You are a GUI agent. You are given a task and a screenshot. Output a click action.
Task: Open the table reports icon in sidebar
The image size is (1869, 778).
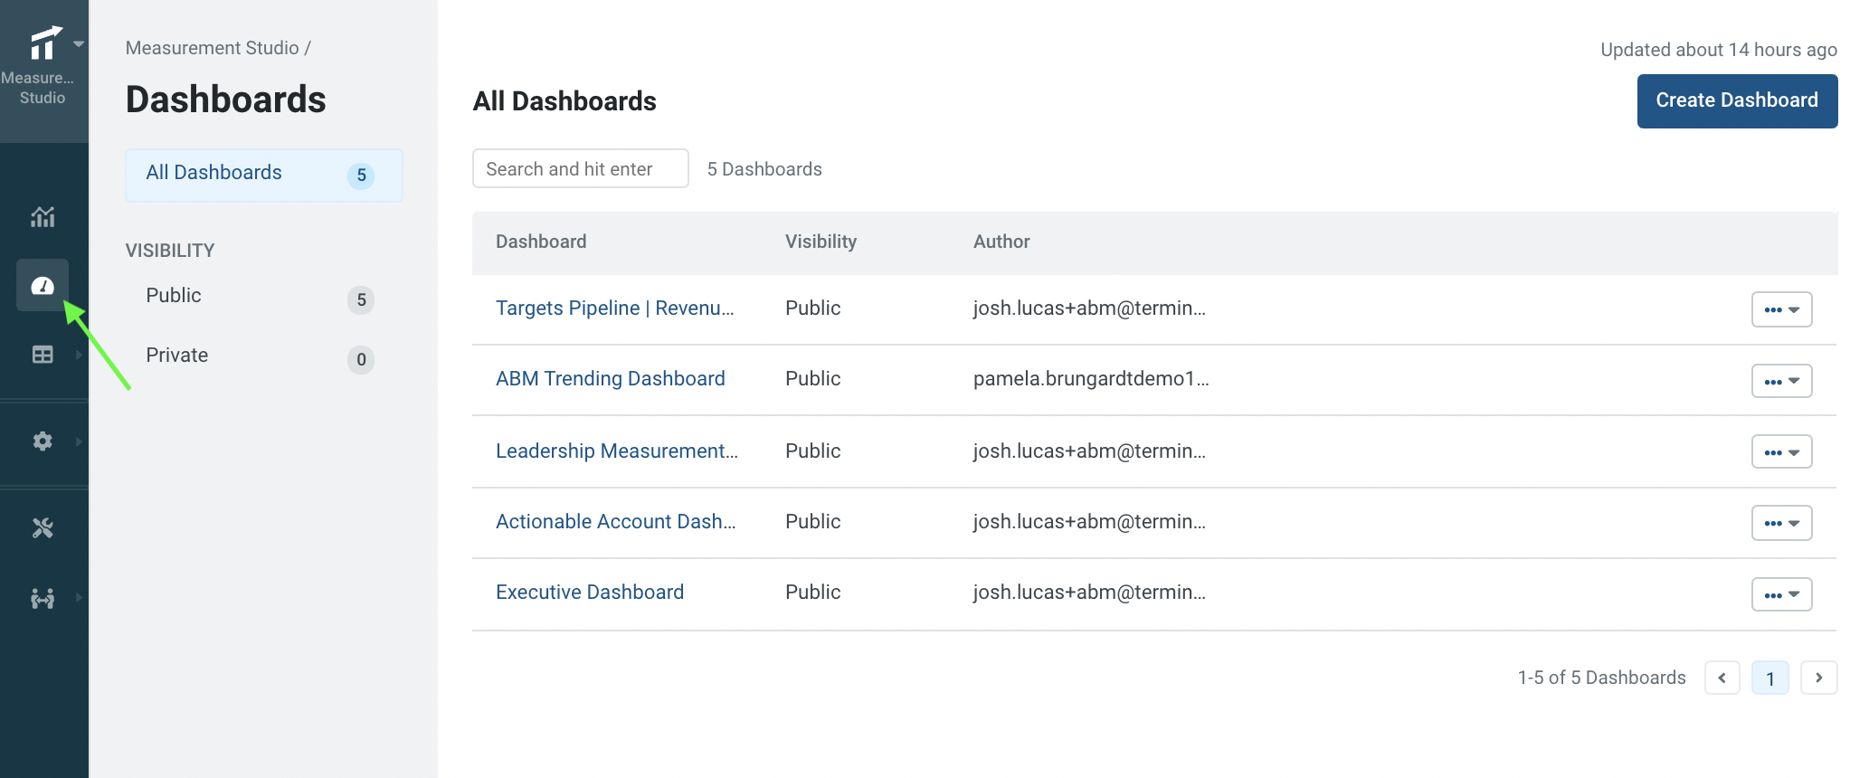point(43,355)
